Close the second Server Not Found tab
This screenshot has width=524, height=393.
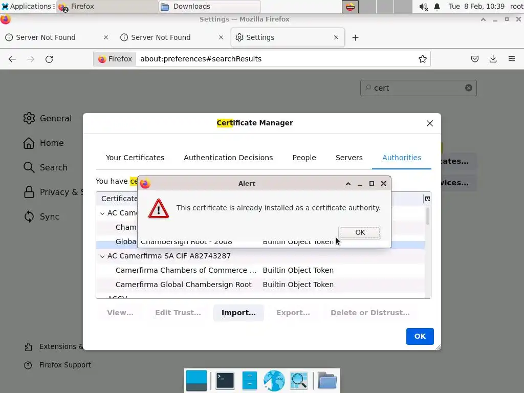coord(221,37)
